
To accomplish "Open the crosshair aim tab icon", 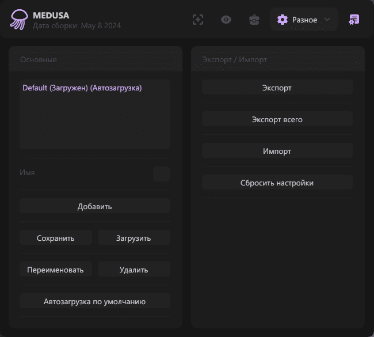I will [x=198, y=20].
